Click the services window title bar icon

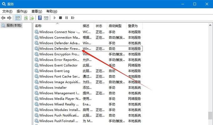pyautogui.click(x=4, y=4)
